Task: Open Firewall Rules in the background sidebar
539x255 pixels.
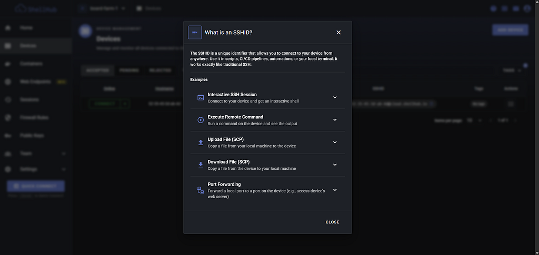Action: click(36, 118)
